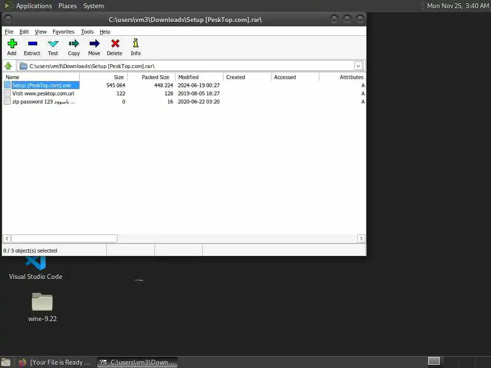Click the Extract toolbar icon
Viewport: 491px width, 368px height.
(x=32, y=44)
